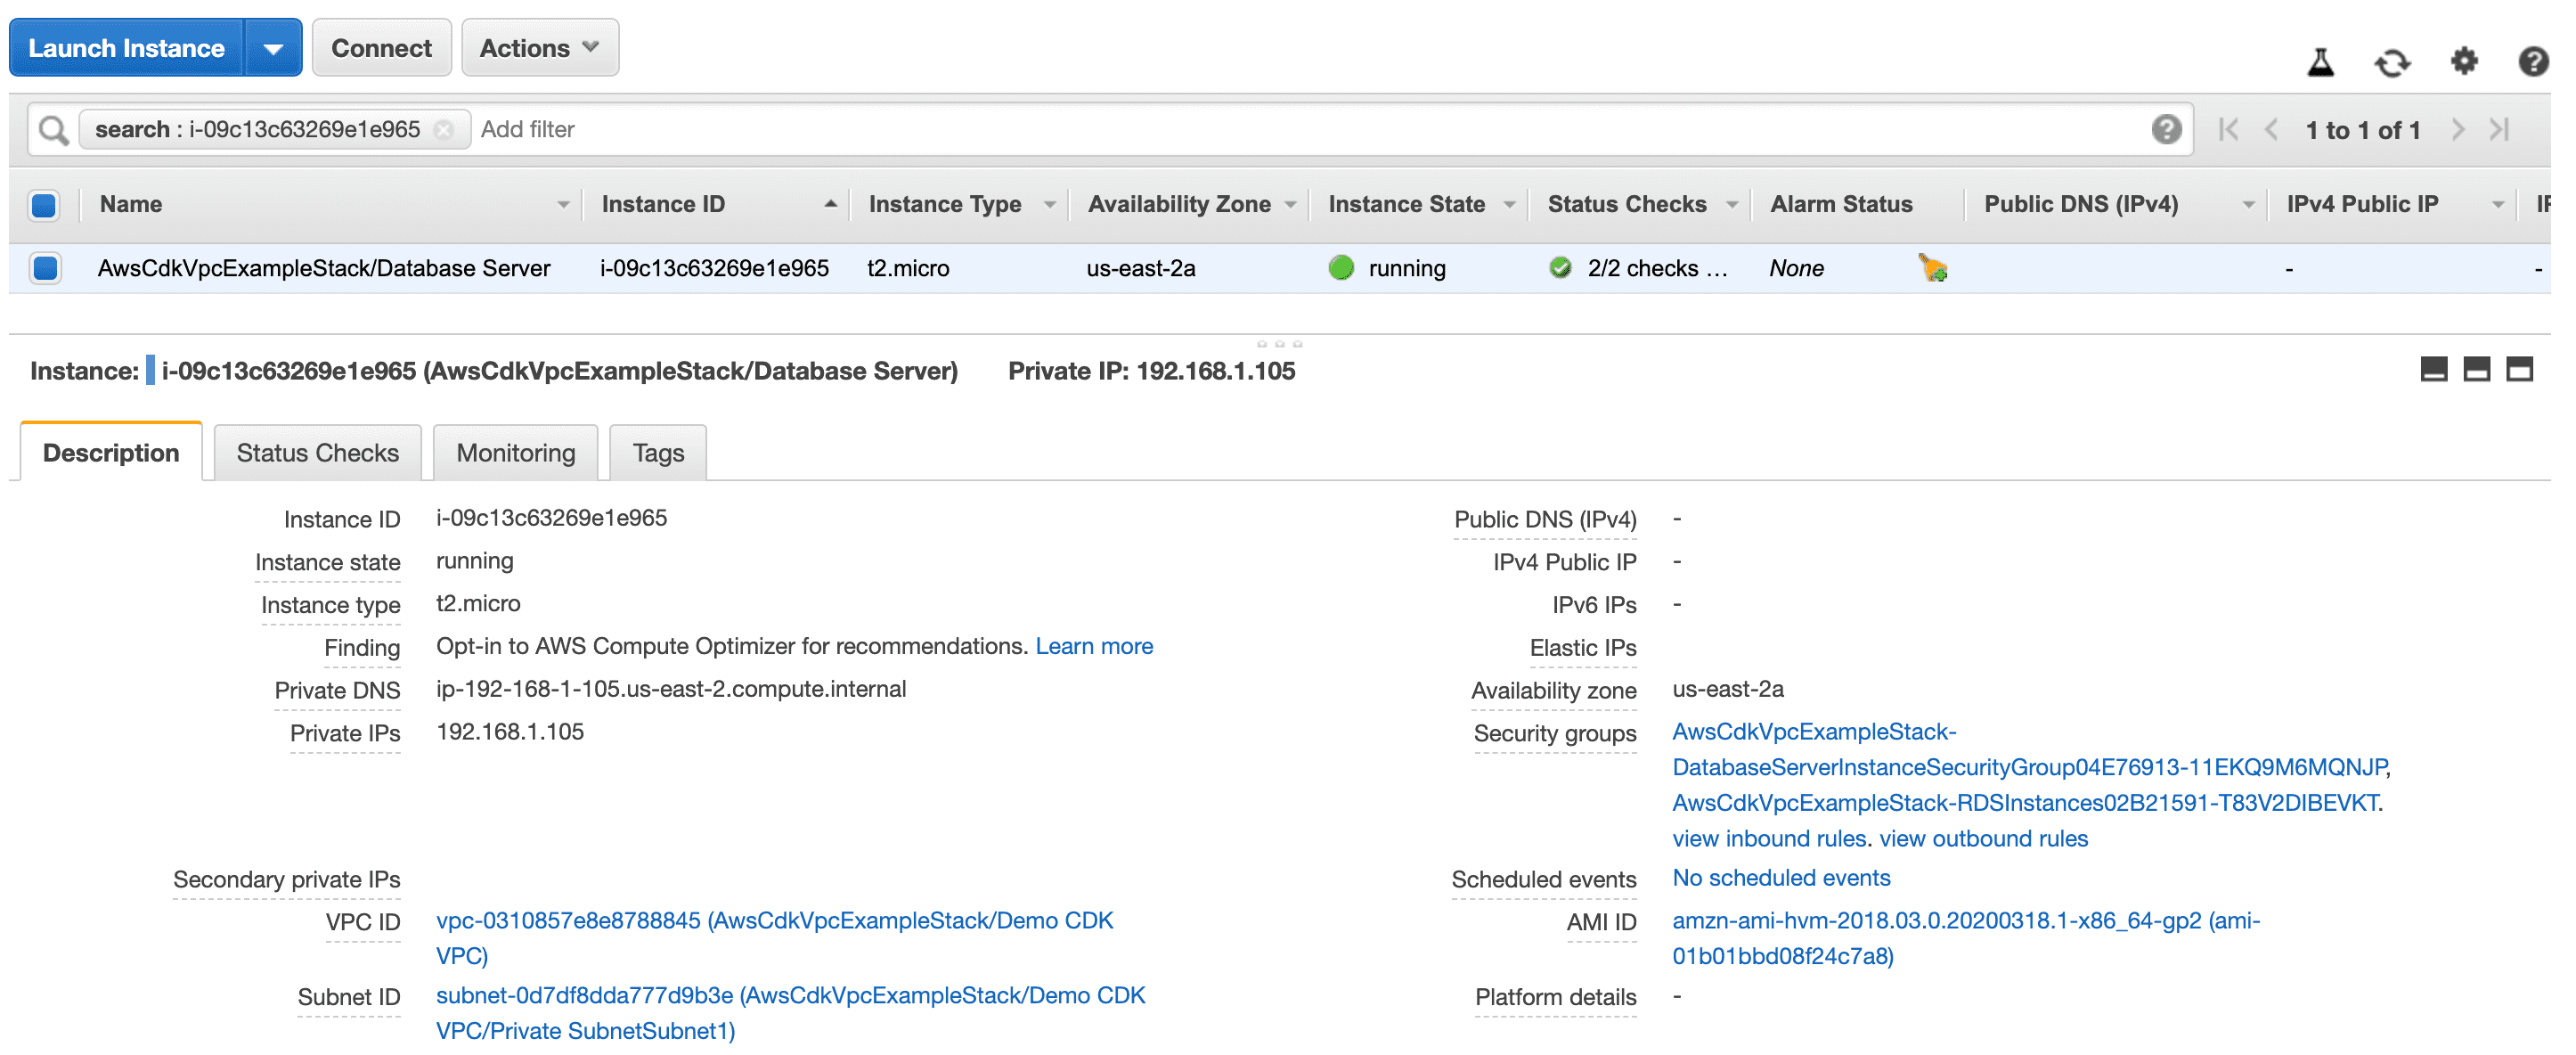Viewport: 2576px width, 1055px height.
Task: Click the Private IPs value 192.168.1.105
Action: (x=510, y=733)
